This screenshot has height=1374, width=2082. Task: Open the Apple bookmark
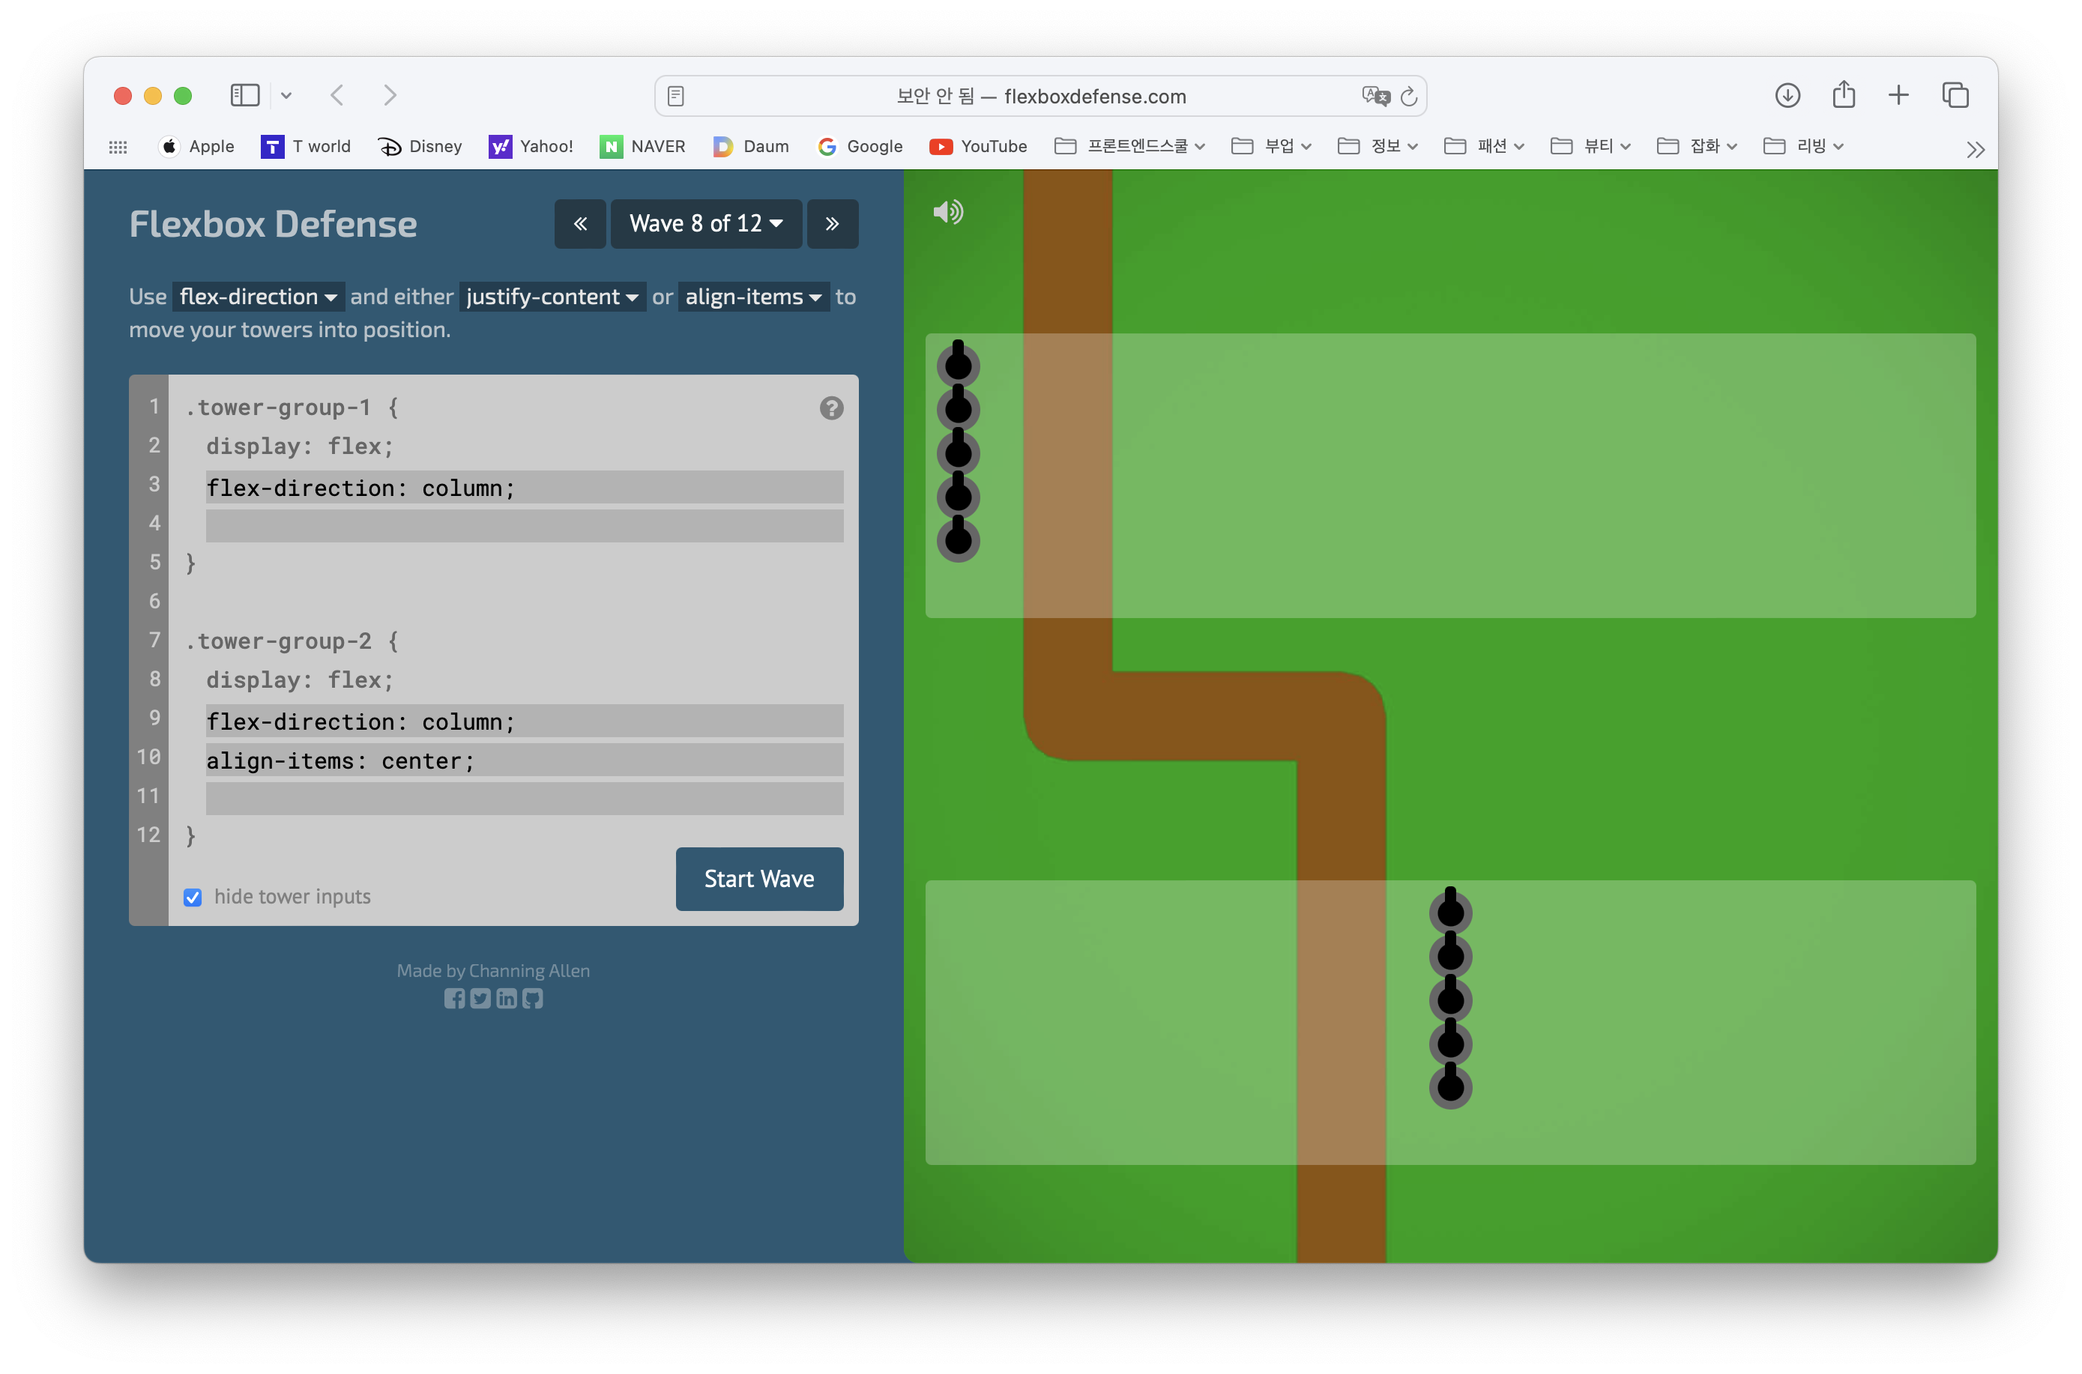(x=197, y=146)
